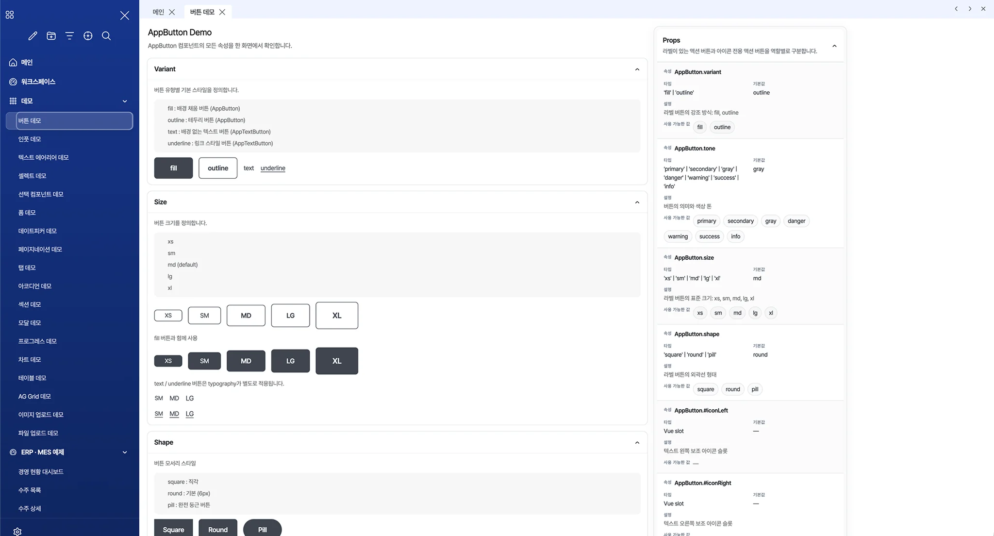Click the four-squares grid icon at top left

pyautogui.click(x=10, y=15)
